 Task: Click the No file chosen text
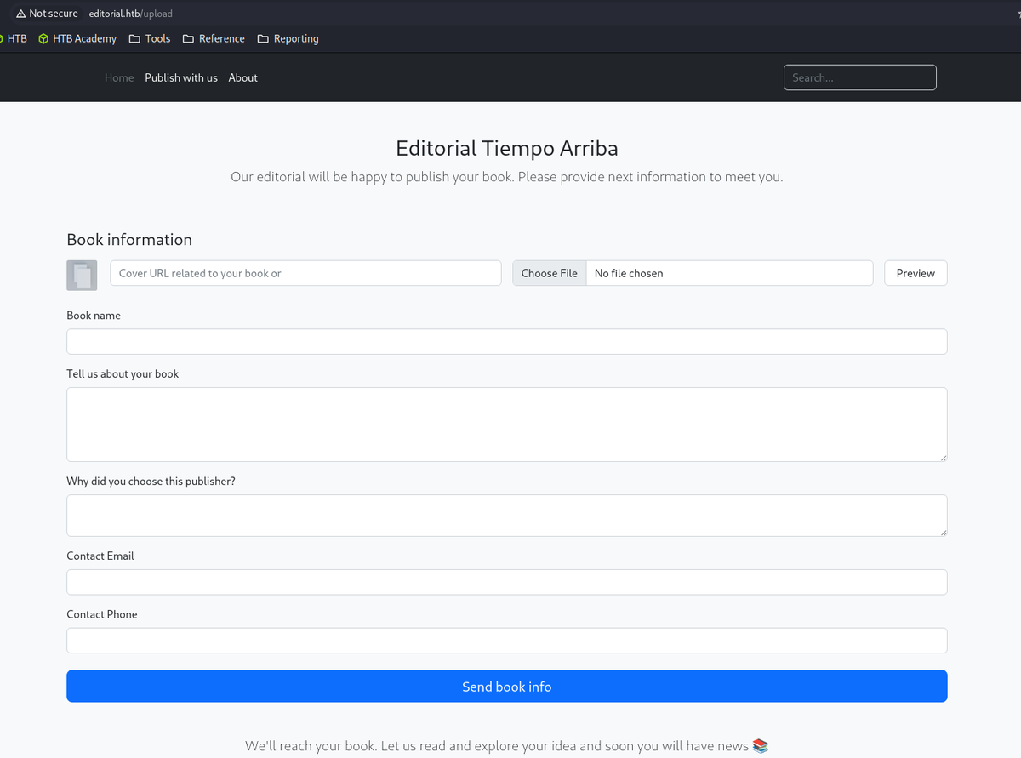point(629,273)
